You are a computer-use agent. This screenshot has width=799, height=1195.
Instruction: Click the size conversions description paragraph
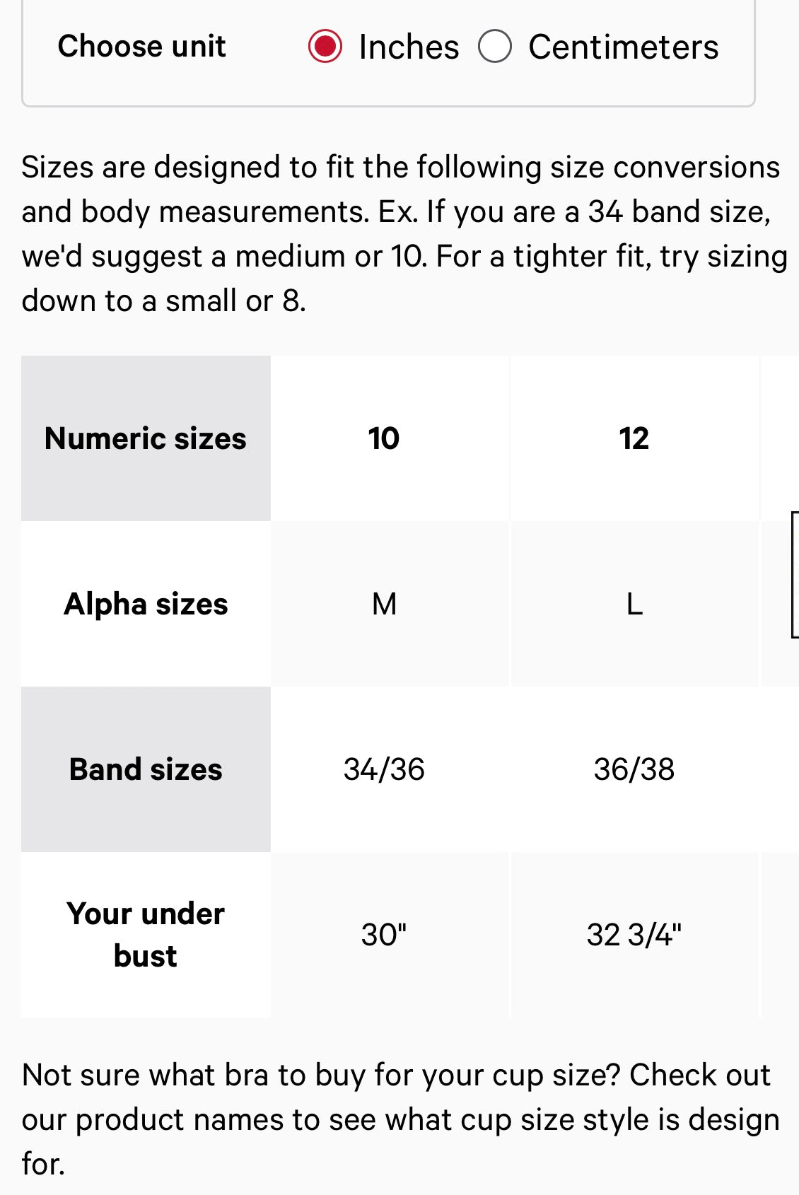pyautogui.click(x=404, y=234)
